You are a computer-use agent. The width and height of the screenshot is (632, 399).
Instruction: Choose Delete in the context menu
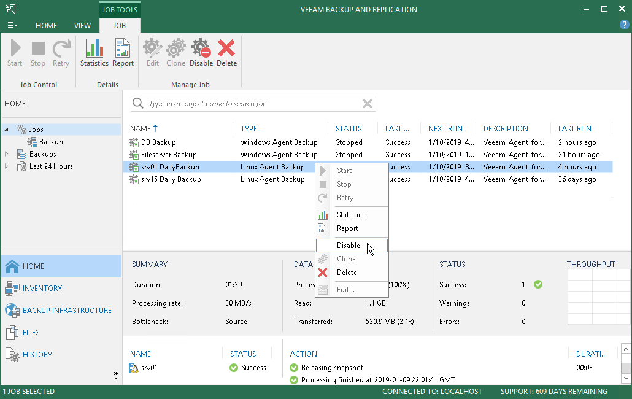352,273
